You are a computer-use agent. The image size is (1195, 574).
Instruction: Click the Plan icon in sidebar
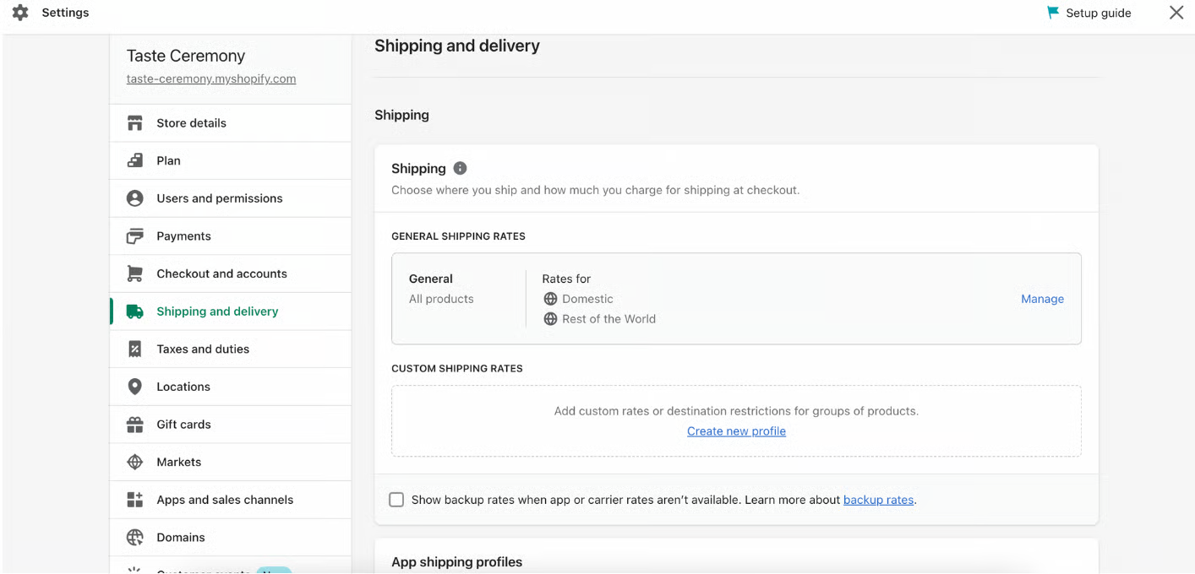tap(134, 160)
